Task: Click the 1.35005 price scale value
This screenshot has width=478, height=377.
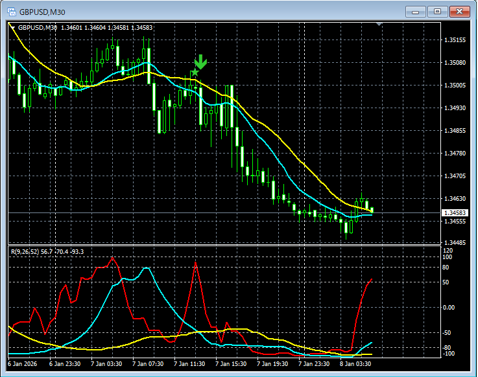Action: (x=455, y=86)
